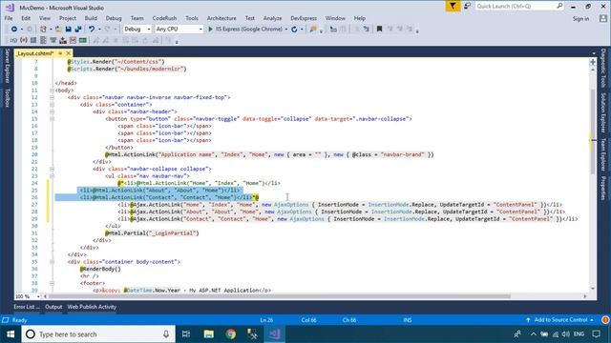Collapse the navbar div on line 12
Viewport: 611px width, 343px height.
point(52,97)
